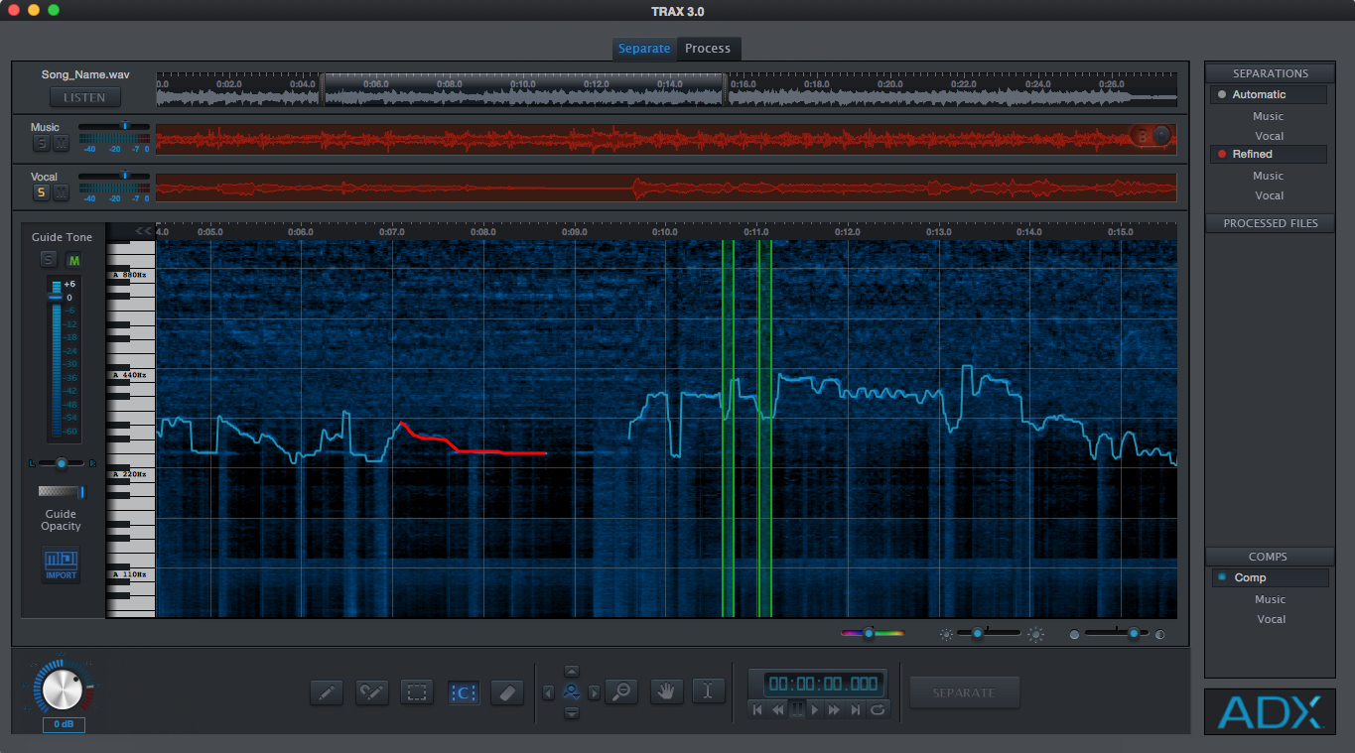
Task: Click the play transport button
Action: (x=816, y=709)
